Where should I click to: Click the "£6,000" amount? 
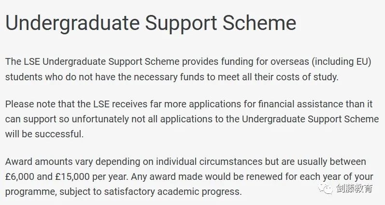(x=19, y=177)
